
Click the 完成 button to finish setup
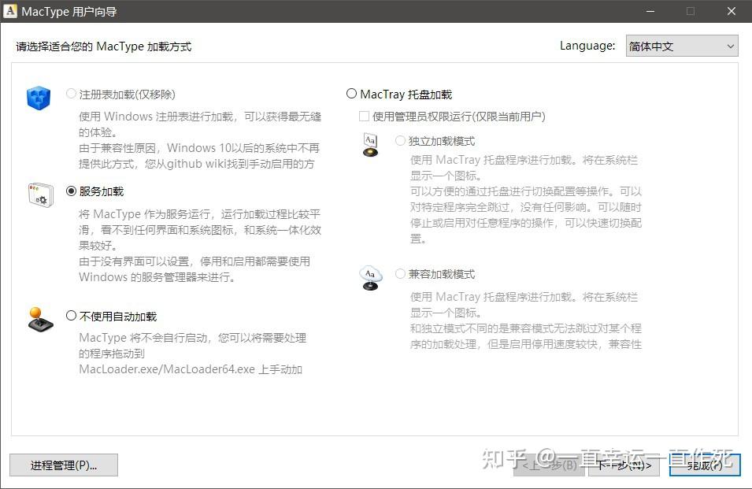tap(703, 465)
